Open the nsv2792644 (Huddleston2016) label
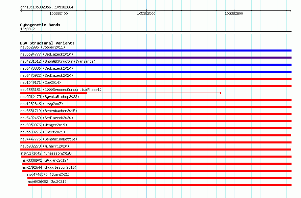 49,167
